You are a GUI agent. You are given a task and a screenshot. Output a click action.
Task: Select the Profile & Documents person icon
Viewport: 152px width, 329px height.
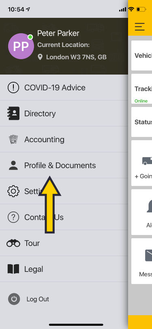[x=13, y=165]
